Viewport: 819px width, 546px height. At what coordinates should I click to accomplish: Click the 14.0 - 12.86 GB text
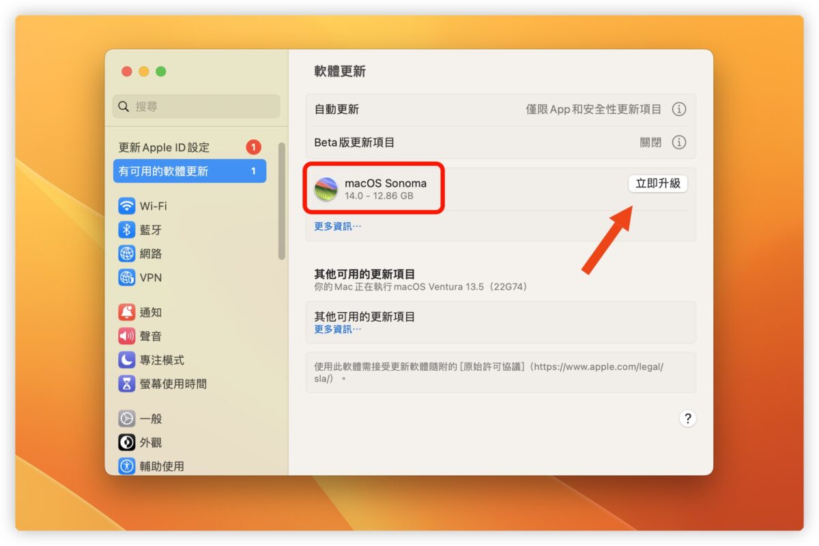pyautogui.click(x=379, y=196)
